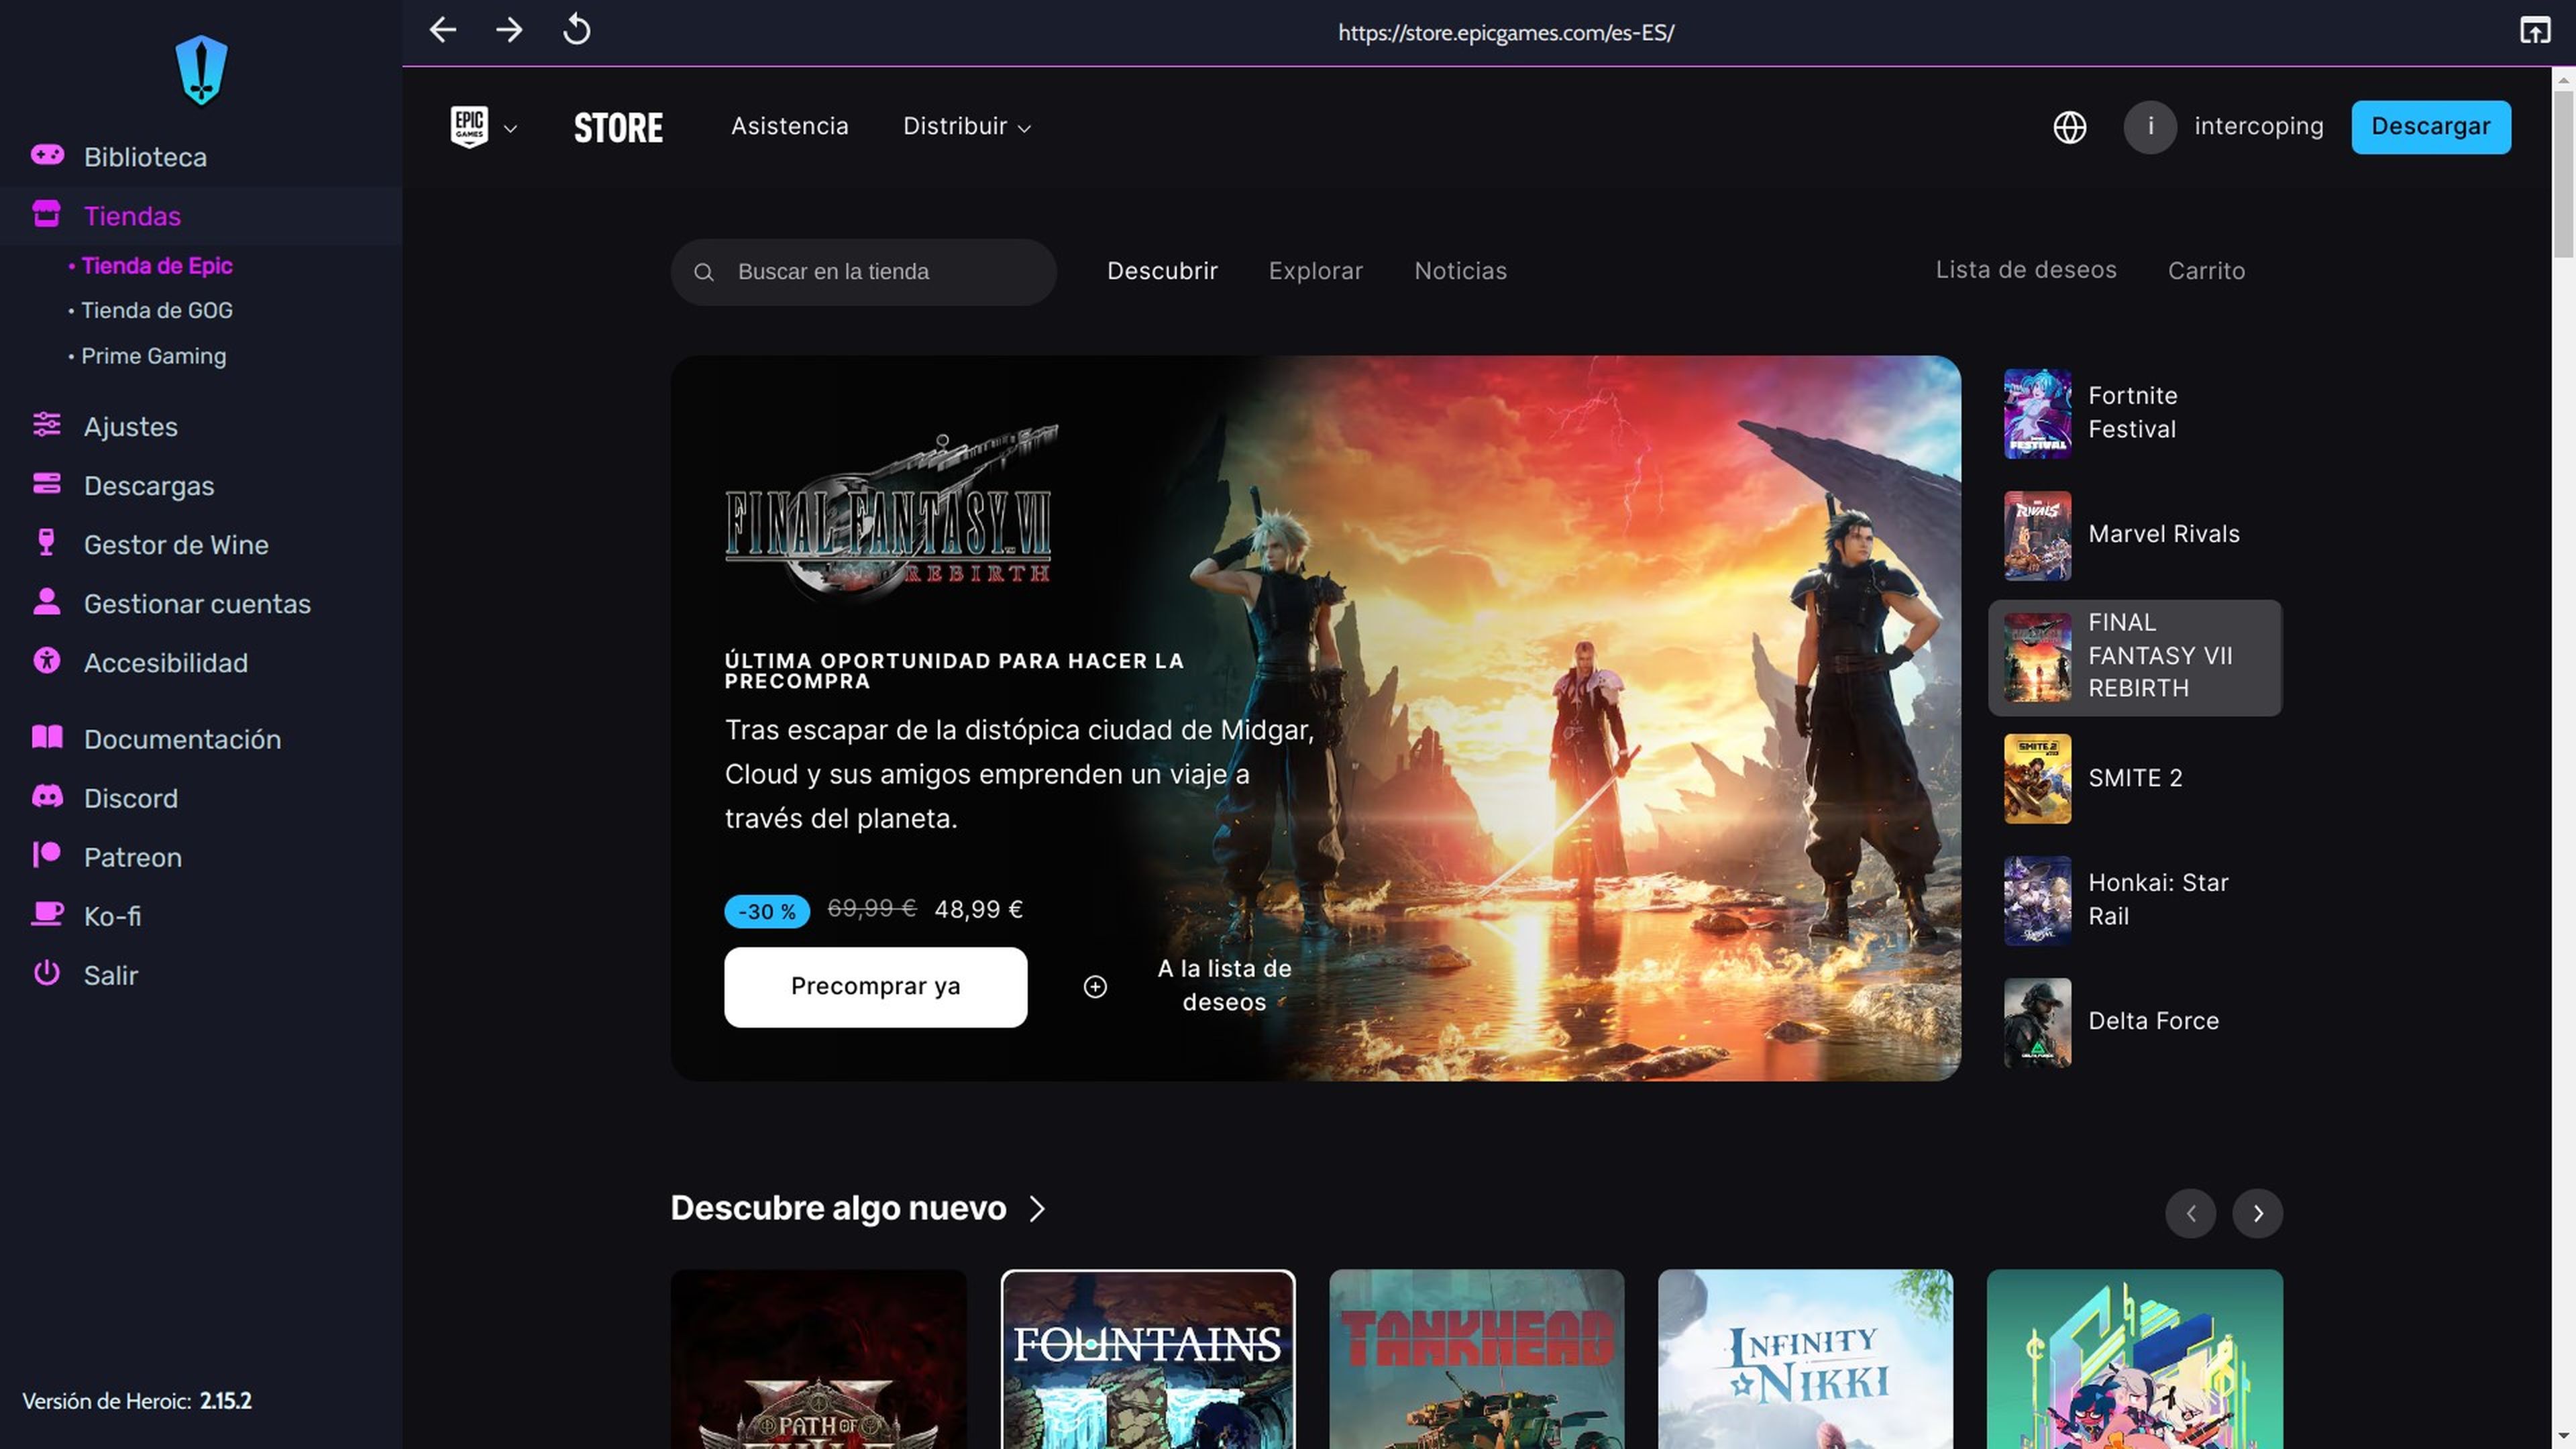Select Delta Force in the featured list
The height and width of the screenshot is (1449, 2576).
(2134, 1022)
